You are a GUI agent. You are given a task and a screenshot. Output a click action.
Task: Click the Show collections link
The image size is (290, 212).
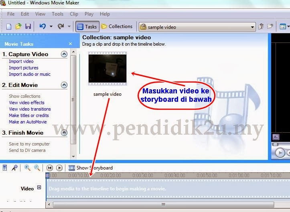pos(24,96)
